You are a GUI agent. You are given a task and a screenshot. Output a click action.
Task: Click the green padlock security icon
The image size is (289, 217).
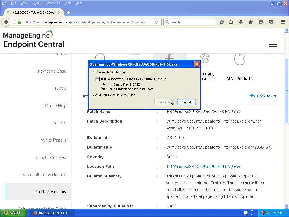19,22
